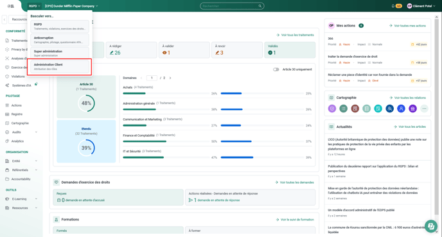The height and width of the screenshot is (237, 442).
Task: Click the Article 30 48% gauge card
Action: [86, 96]
